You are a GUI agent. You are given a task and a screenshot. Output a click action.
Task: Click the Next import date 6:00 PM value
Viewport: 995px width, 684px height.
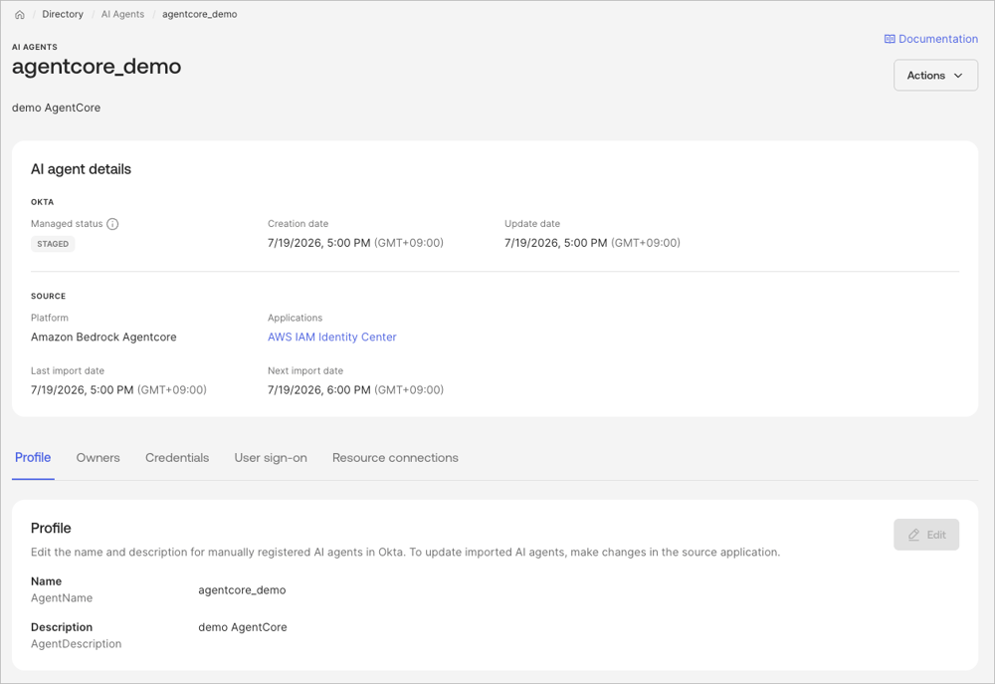[x=355, y=390]
